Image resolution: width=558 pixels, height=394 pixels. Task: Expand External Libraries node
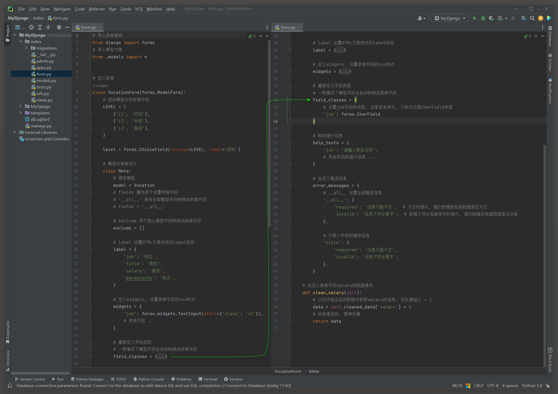tap(15, 132)
